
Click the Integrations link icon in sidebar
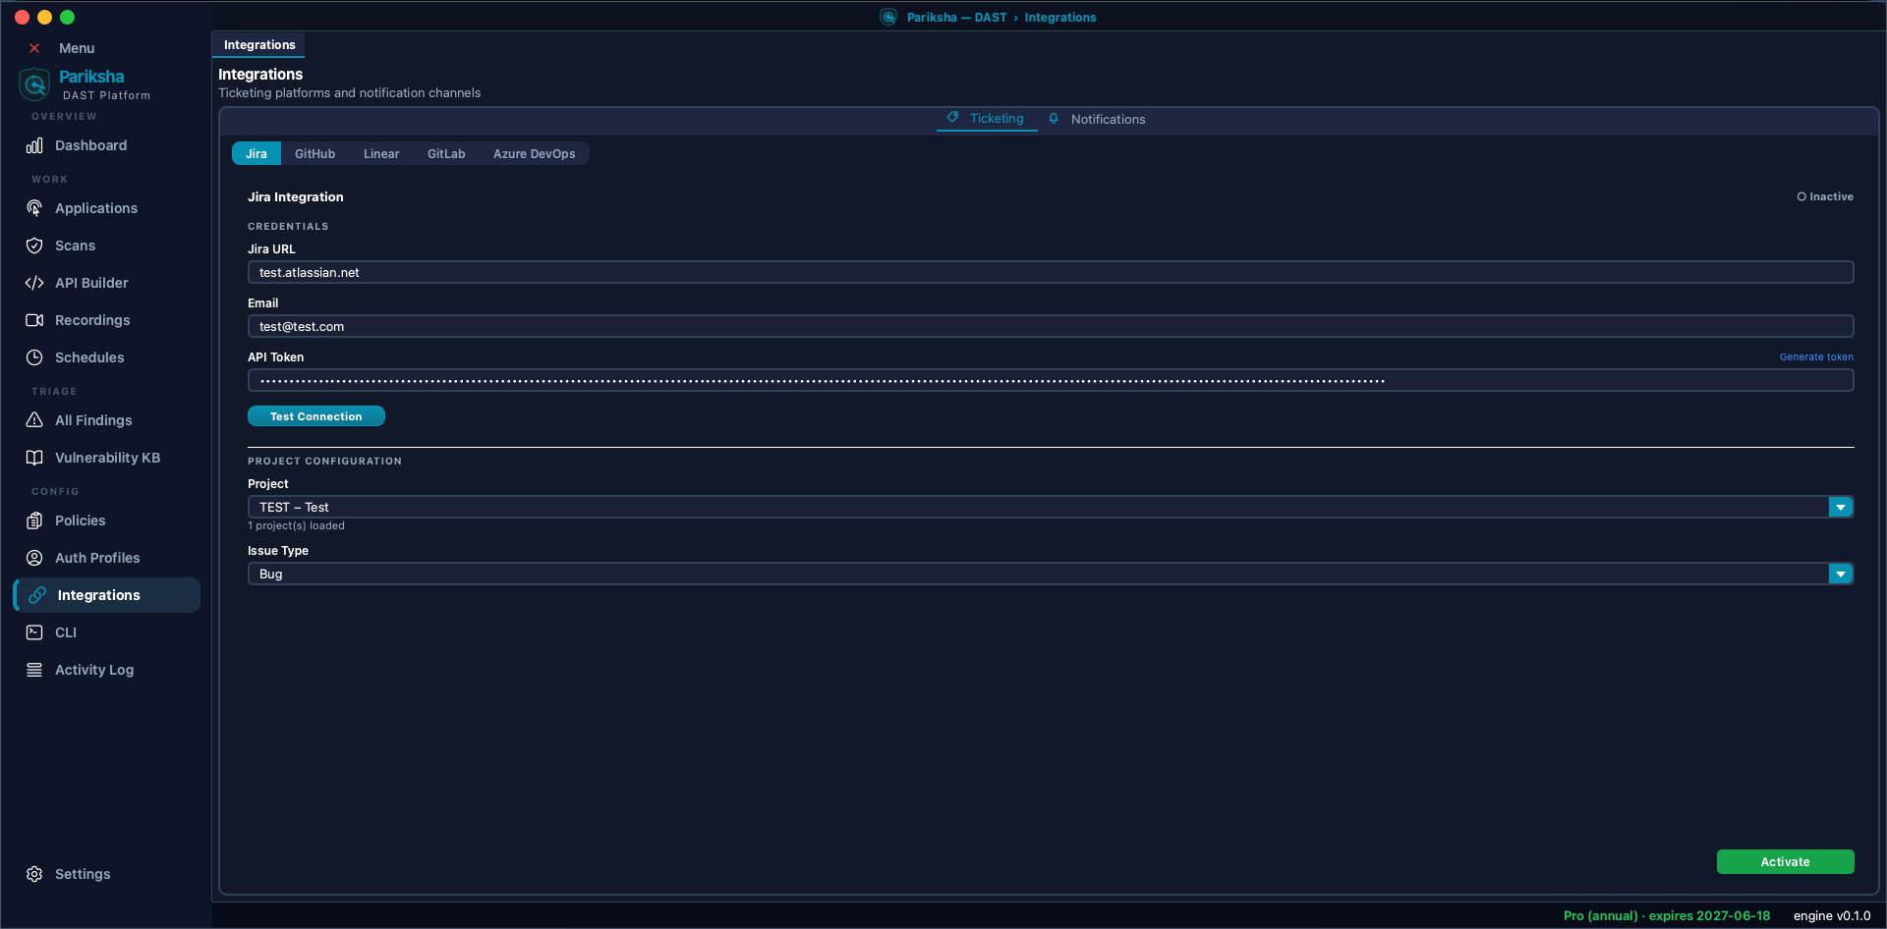point(37,595)
